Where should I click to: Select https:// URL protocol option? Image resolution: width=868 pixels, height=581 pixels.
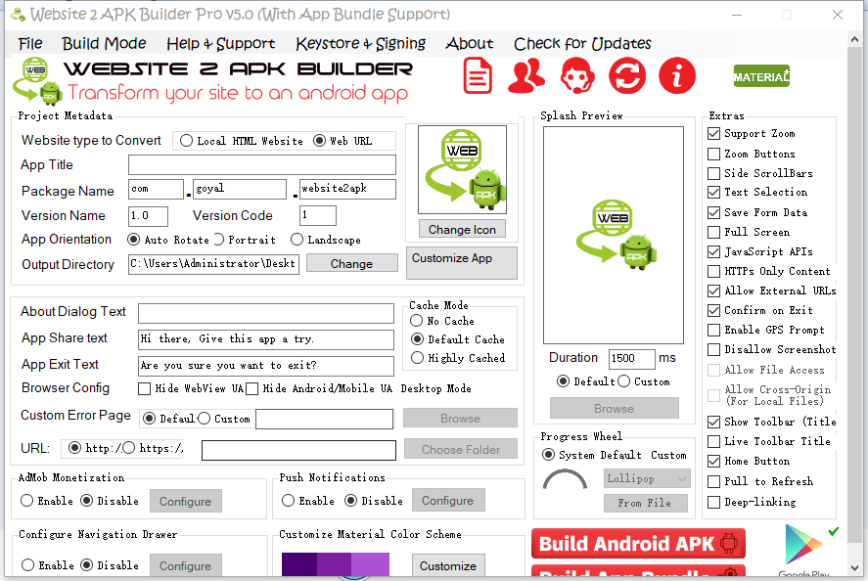coord(129,448)
